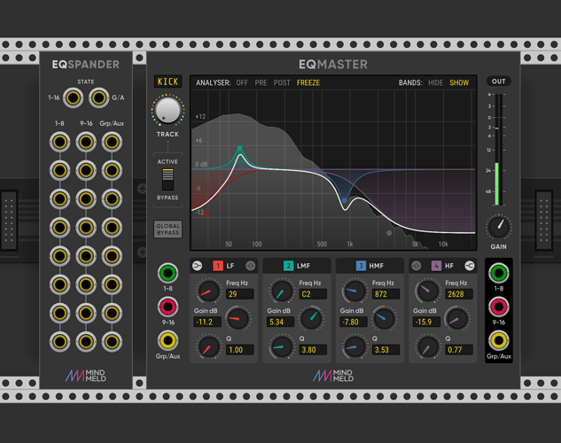Set analyser mode to POST
This screenshot has width=561, height=443.
tap(282, 82)
